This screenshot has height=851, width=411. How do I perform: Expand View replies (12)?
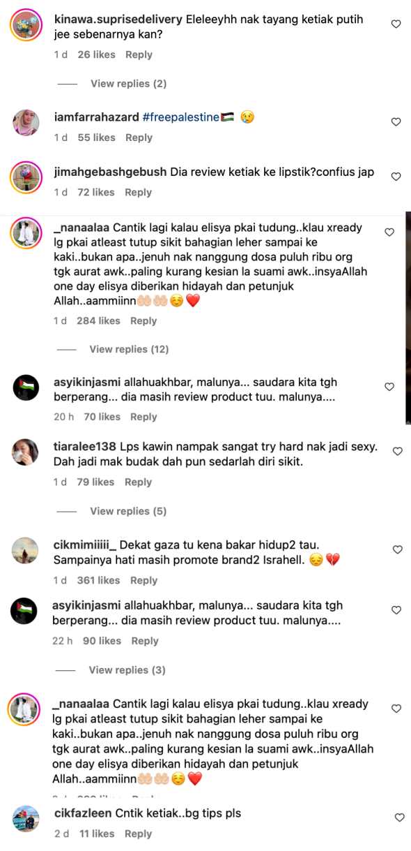129,349
